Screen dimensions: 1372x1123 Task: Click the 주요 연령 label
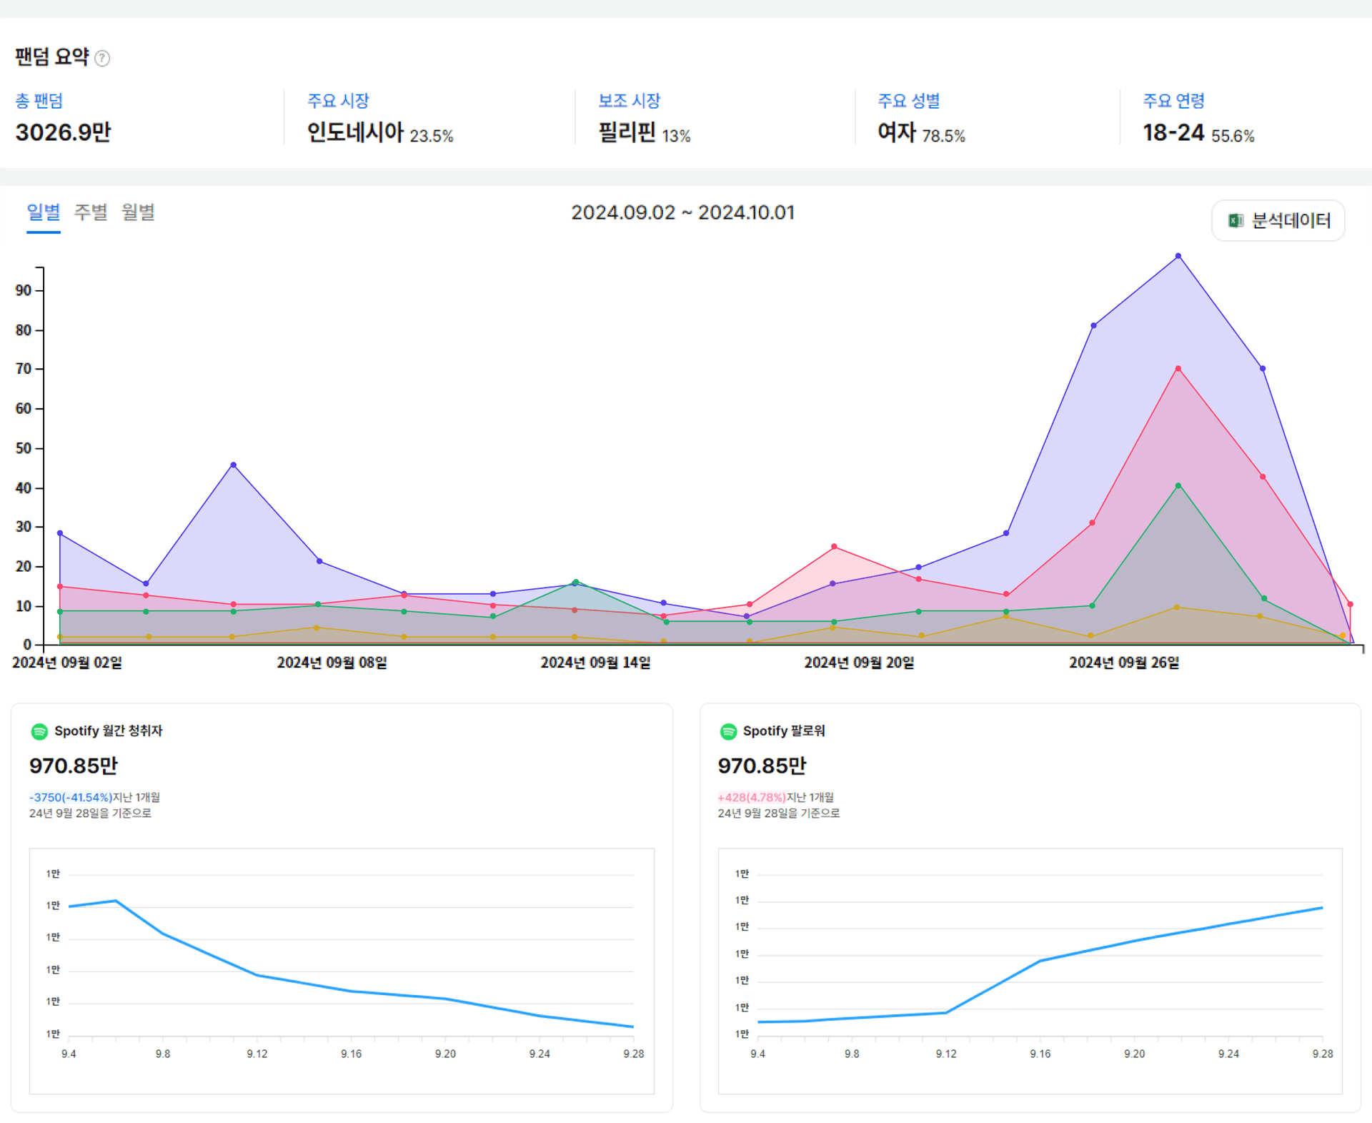pos(1173,101)
